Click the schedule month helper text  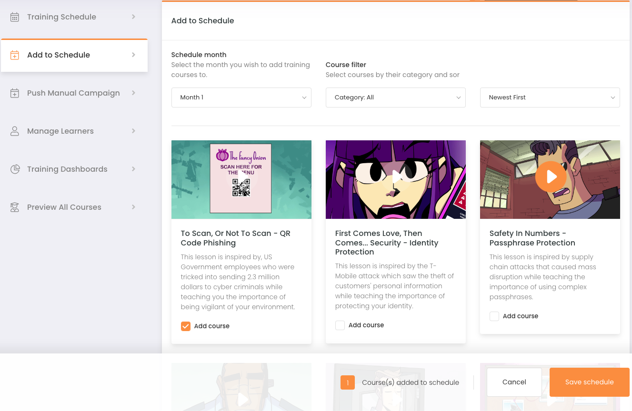click(x=241, y=70)
